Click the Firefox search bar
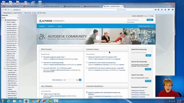The width and height of the screenshot is (184, 103). [137, 10]
